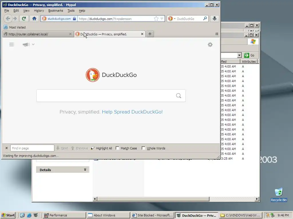Follow the Help Spread DuckDuckGo! link

pyautogui.click(x=132, y=112)
